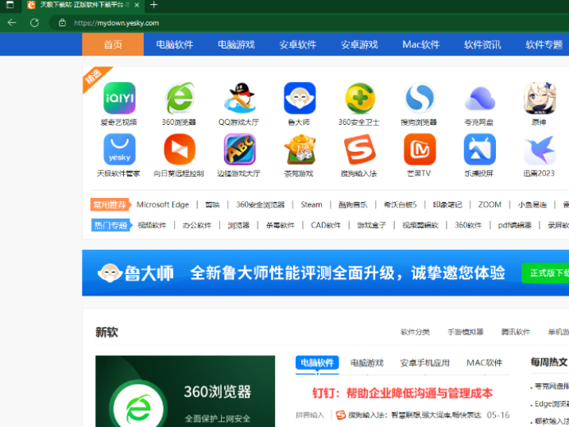Switch to the 电脑游戏 tab in 新软 section
Screen dimensions: 569x427
click(367, 363)
